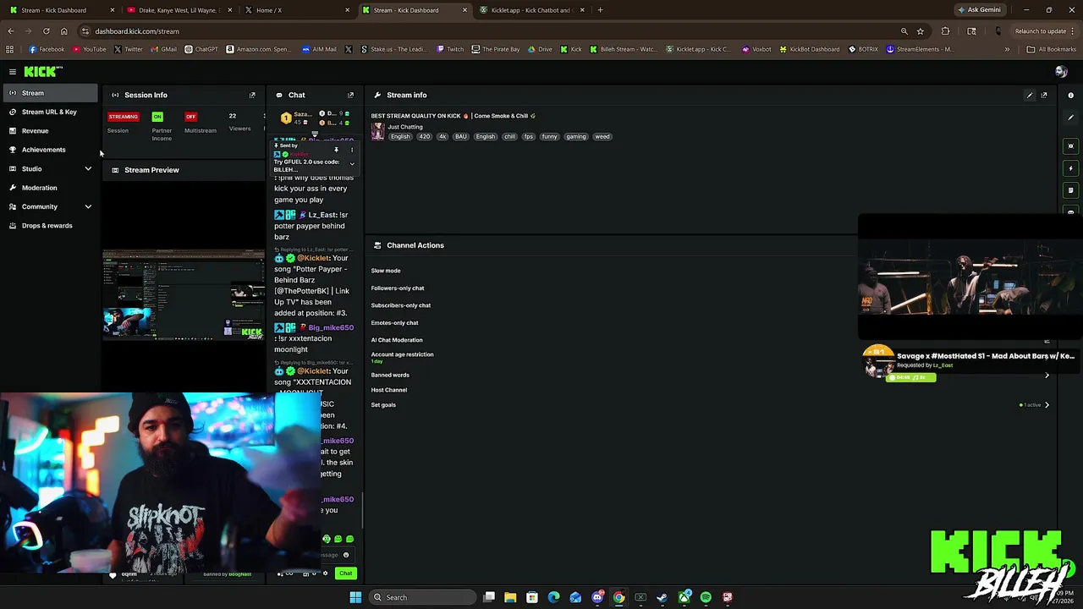Edit stream info with the pencil icon
The image size is (1083, 609).
(1030, 95)
